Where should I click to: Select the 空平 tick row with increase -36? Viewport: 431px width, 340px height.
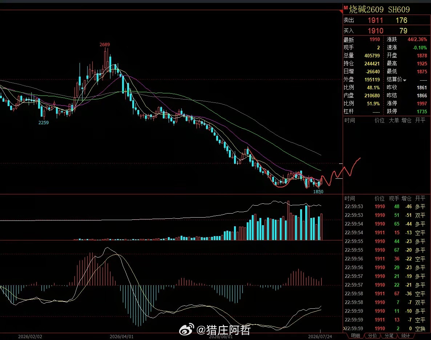tap(385, 294)
